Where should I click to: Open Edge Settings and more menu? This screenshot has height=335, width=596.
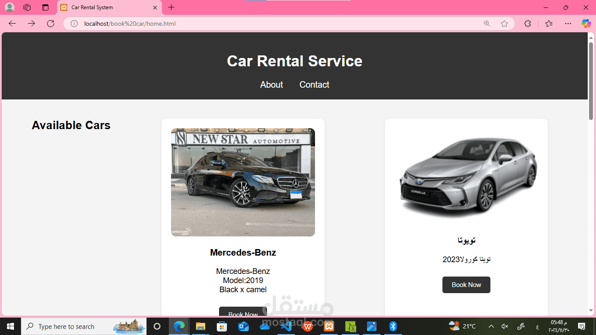pos(568,24)
